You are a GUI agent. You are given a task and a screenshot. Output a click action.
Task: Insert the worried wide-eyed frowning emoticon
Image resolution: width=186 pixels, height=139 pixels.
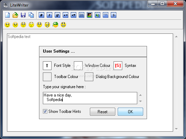[x=39, y=25]
